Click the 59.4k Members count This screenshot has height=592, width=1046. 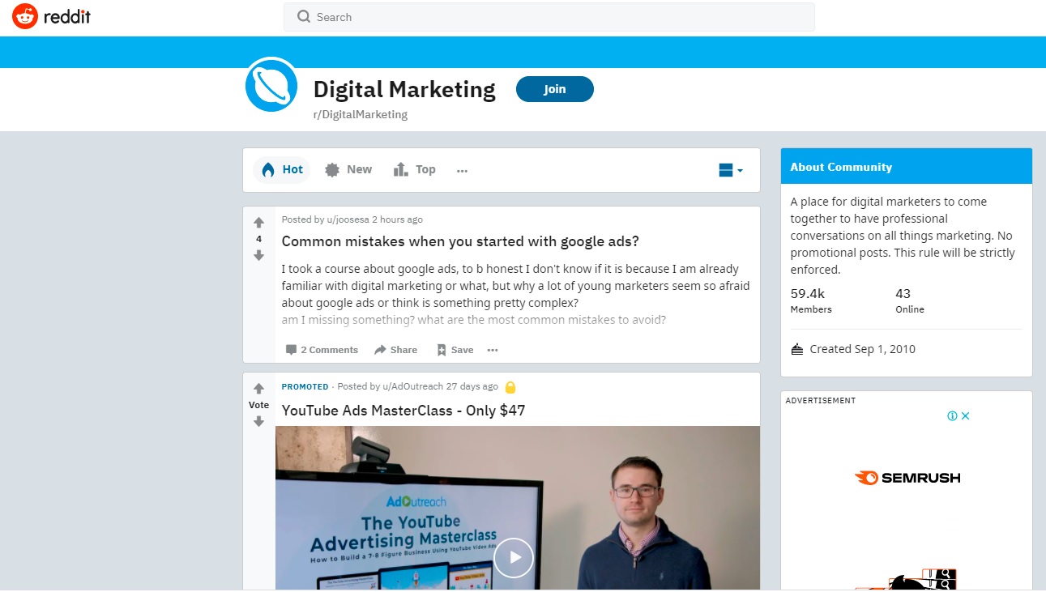811,300
